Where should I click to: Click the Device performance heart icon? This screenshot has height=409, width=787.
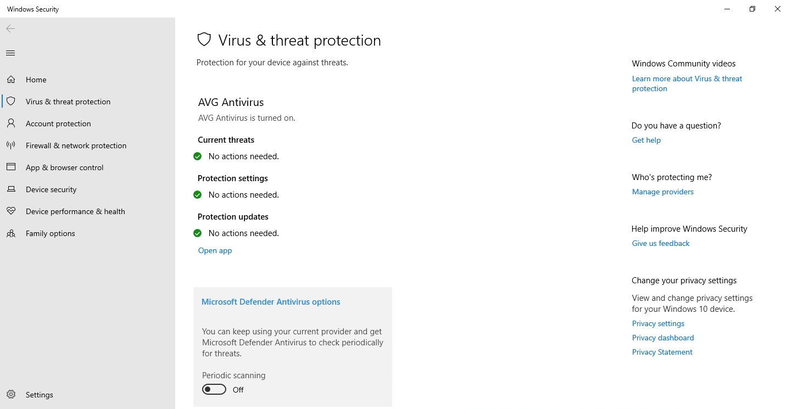point(11,211)
